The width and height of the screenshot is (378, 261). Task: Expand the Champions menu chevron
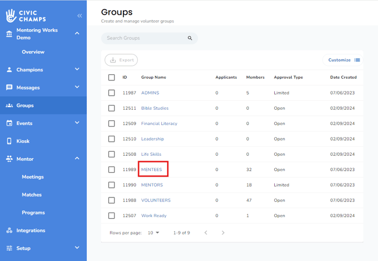(x=77, y=70)
